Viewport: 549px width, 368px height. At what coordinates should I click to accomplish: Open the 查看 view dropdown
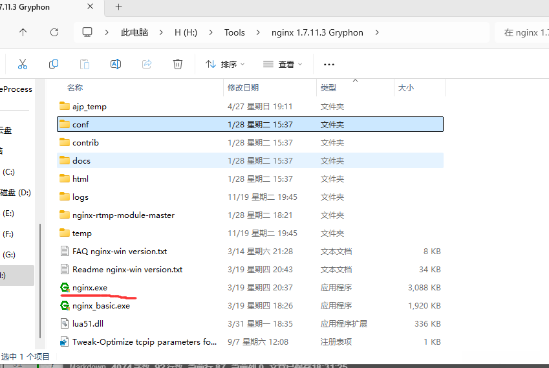(x=283, y=65)
